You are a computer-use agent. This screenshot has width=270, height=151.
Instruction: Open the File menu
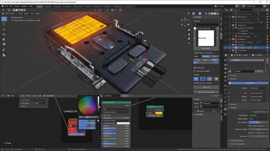(6, 6)
